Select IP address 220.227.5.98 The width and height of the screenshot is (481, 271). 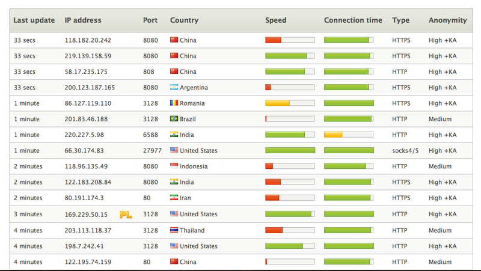[84, 135]
